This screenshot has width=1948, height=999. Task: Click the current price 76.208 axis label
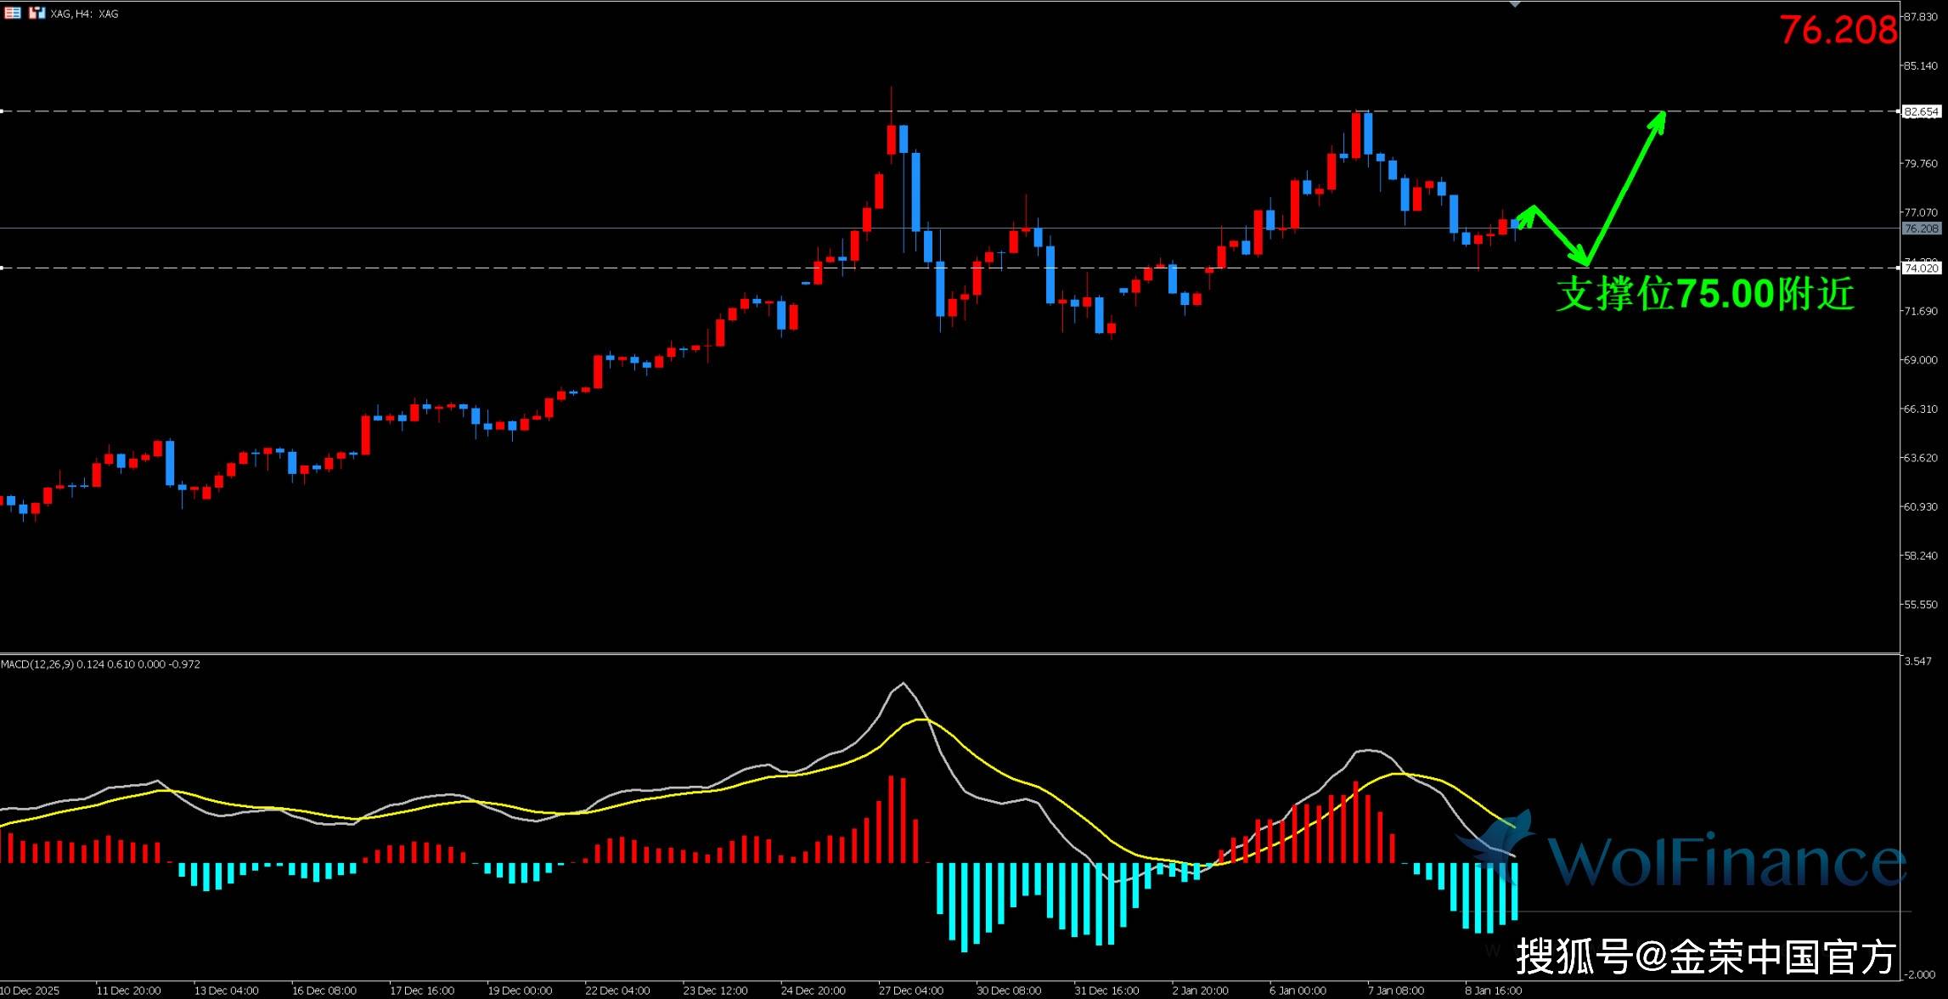tap(1921, 229)
